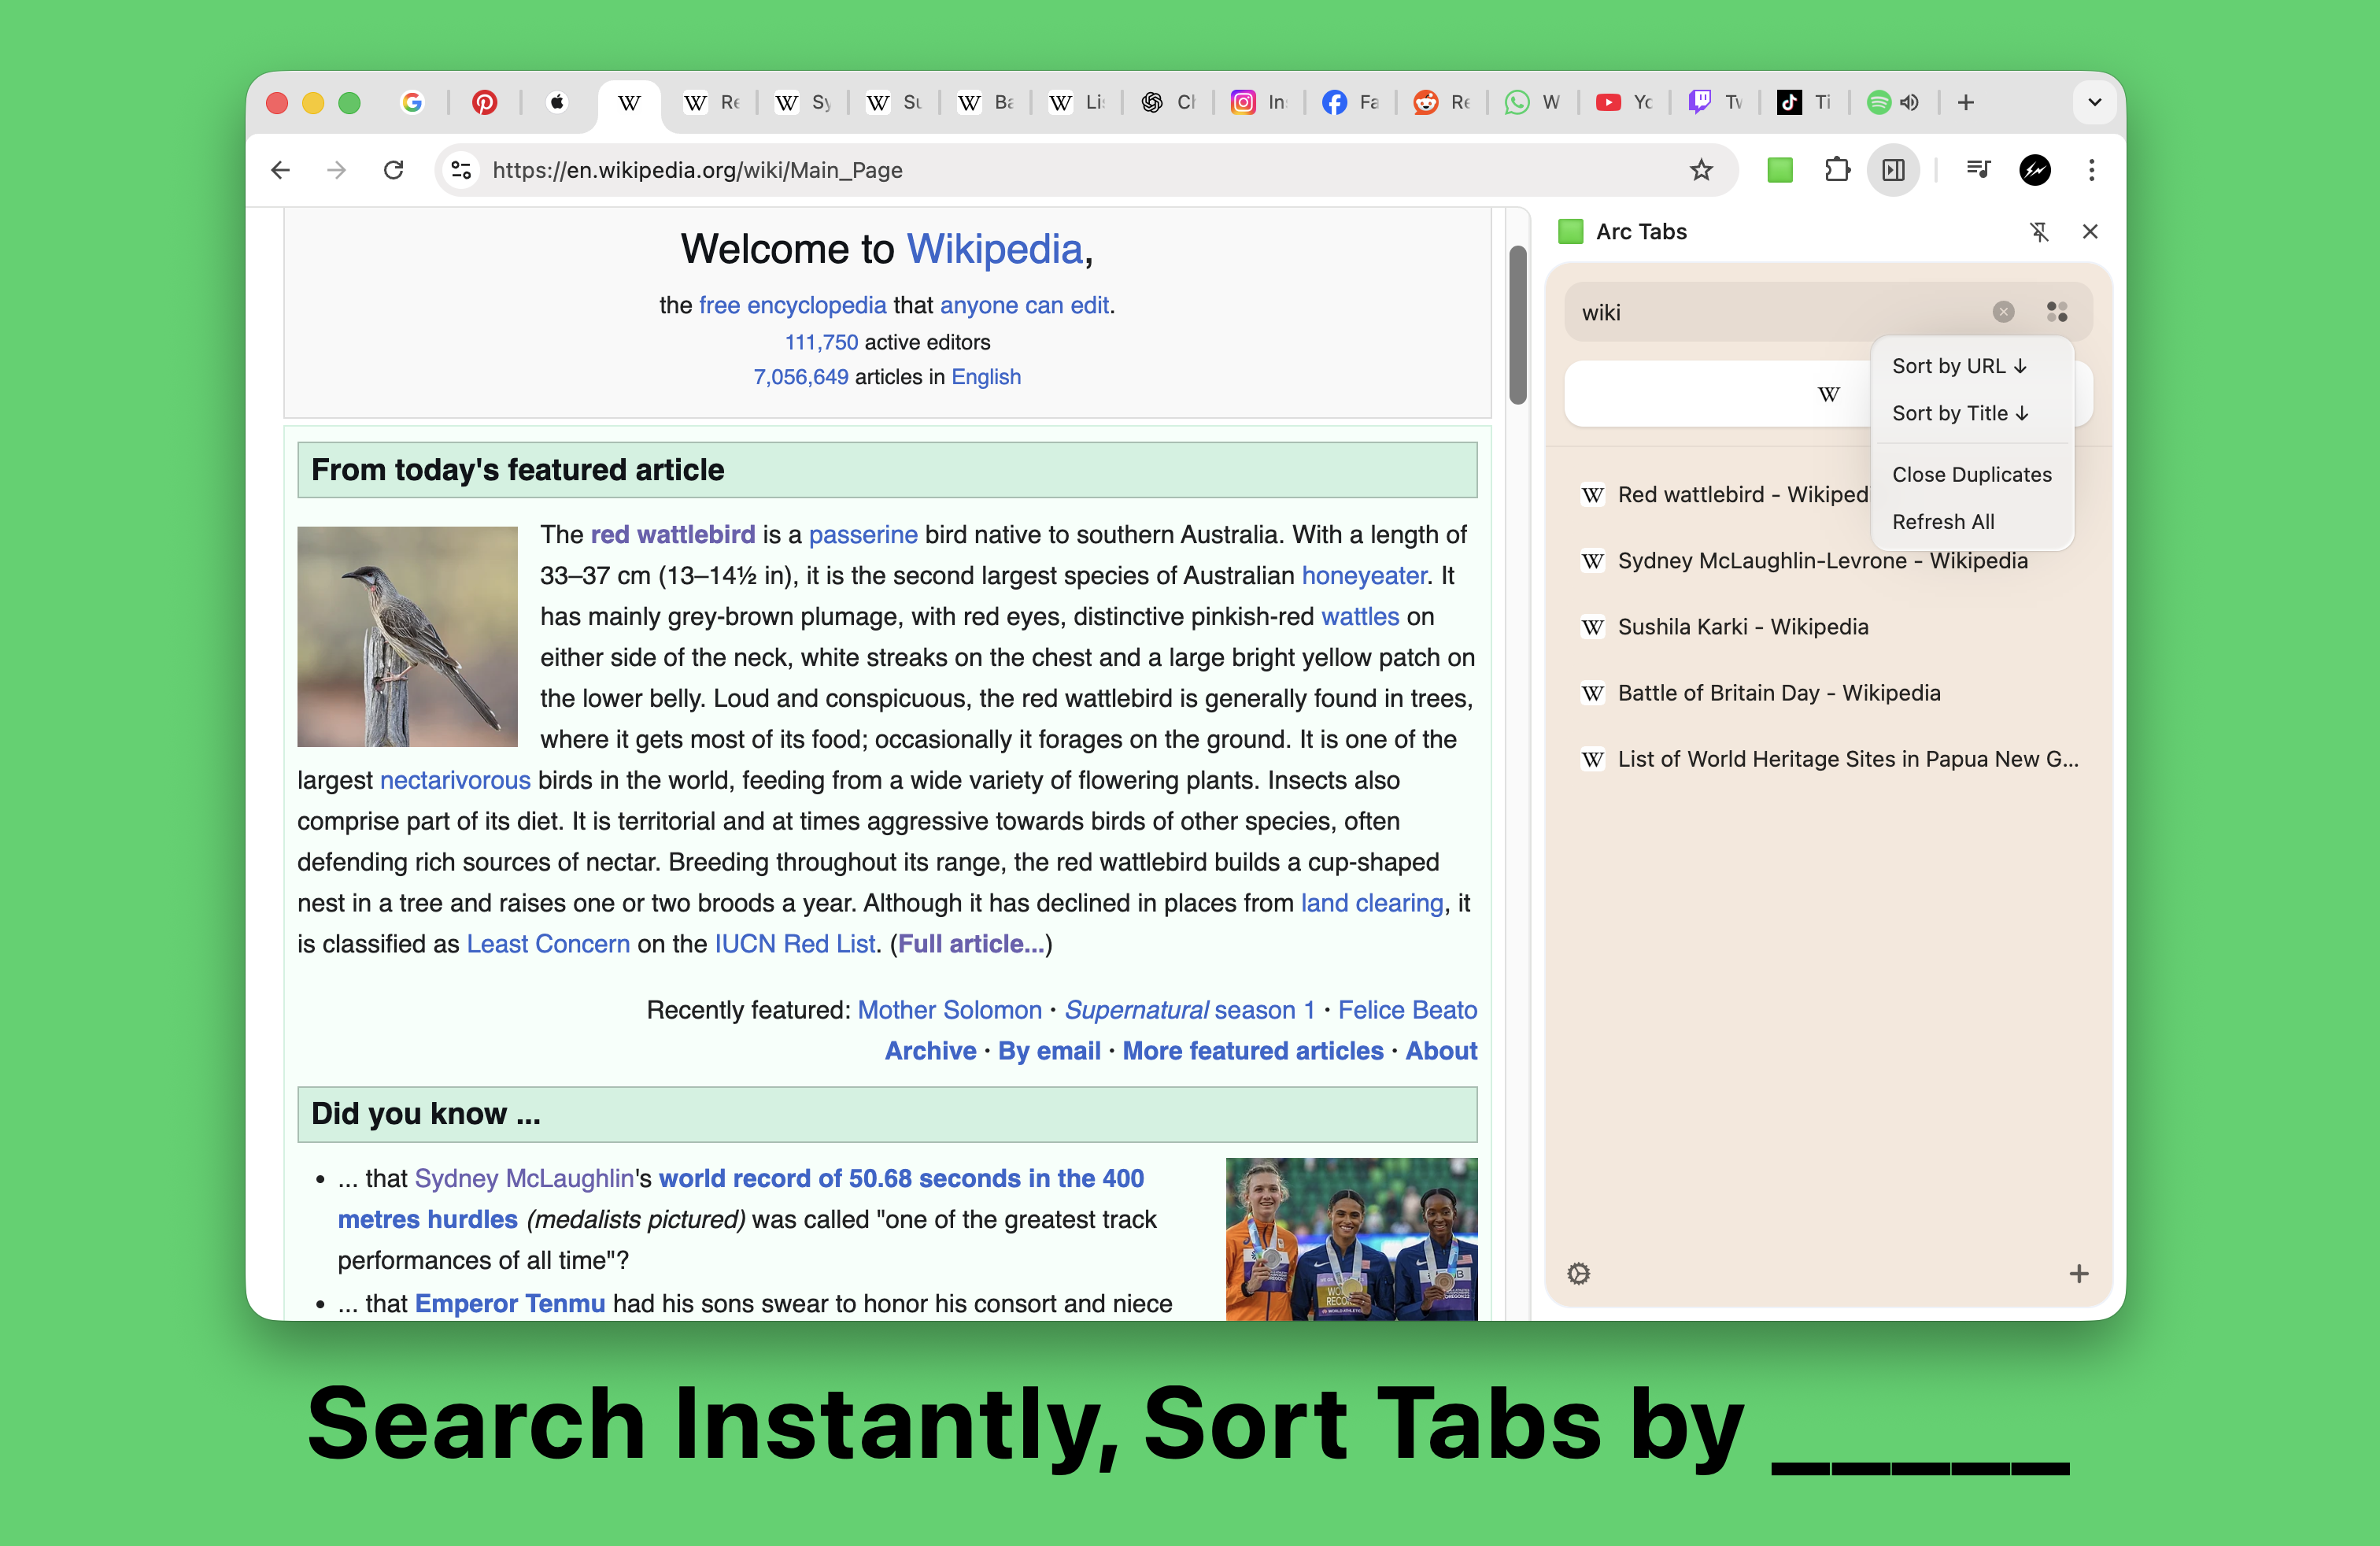Switch to the Reddit tab

1441,102
